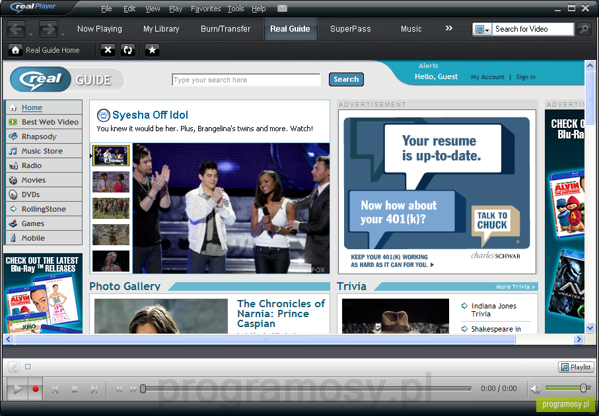
Task: Click the search magnifier icon in toolbar
Action: tap(584, 29)
